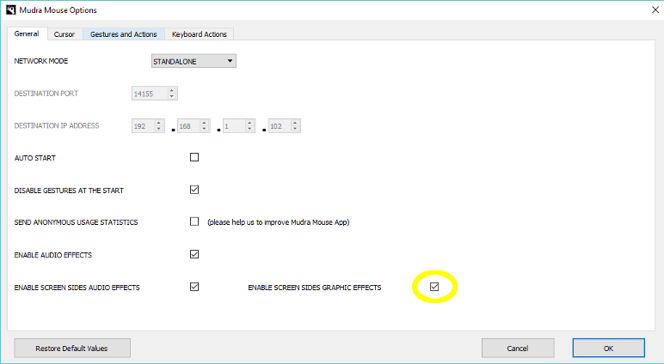This screenshot has height=364, width=664.
Task: Uncheck Enable Audio Effects
Action: pyautogui.click(x=194, y=254)
